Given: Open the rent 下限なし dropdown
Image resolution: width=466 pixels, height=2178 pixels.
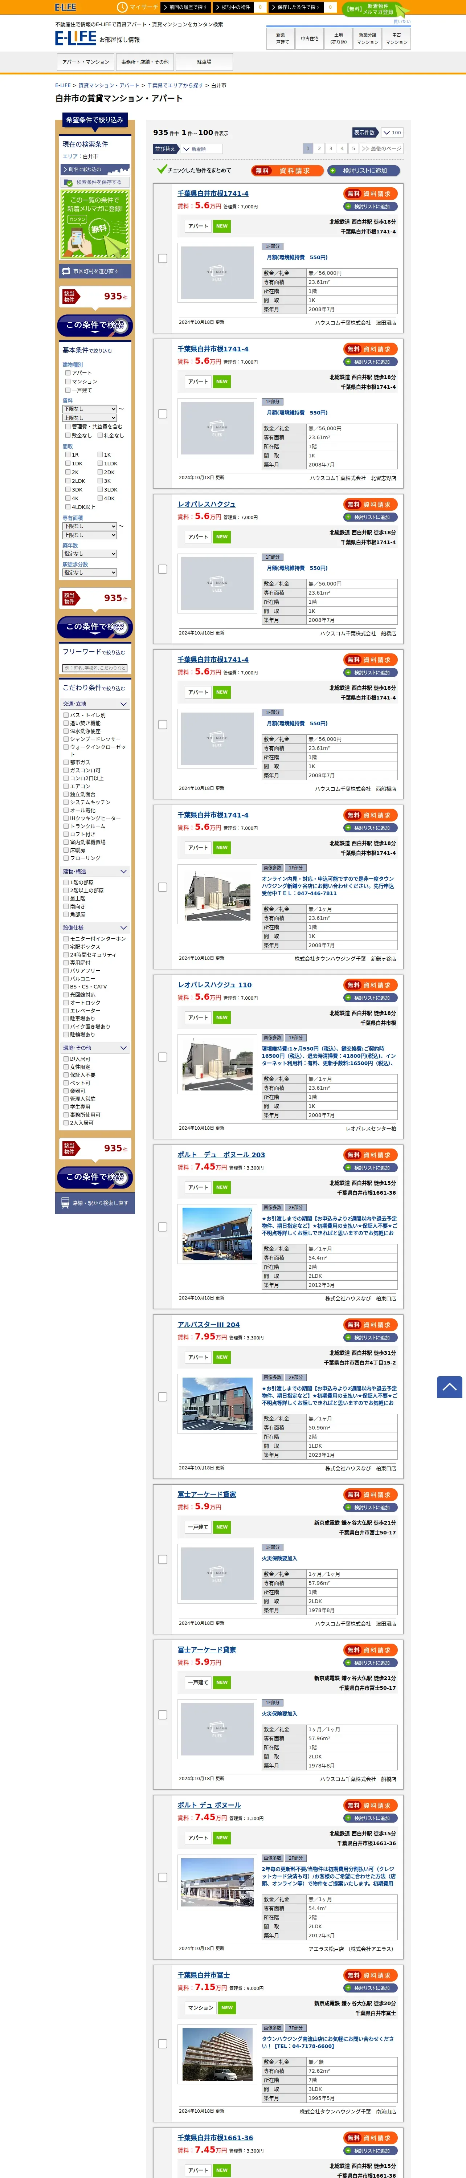Looking at the screenshot, I should [90, 408].
